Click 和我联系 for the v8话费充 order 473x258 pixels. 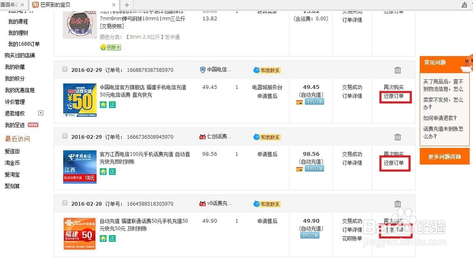(x=267, y=204)
